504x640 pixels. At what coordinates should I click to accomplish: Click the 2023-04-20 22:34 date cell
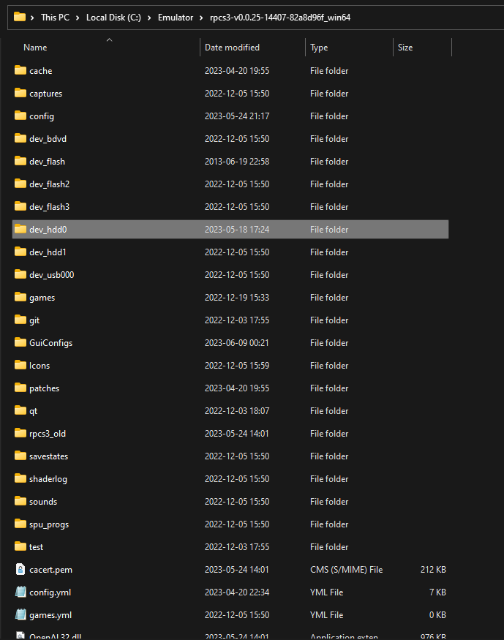click(x=237, y=592)
